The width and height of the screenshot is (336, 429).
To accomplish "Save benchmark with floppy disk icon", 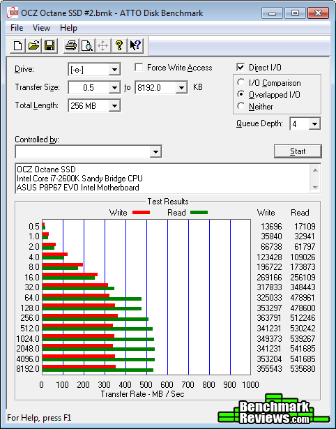I will (49, 45).
